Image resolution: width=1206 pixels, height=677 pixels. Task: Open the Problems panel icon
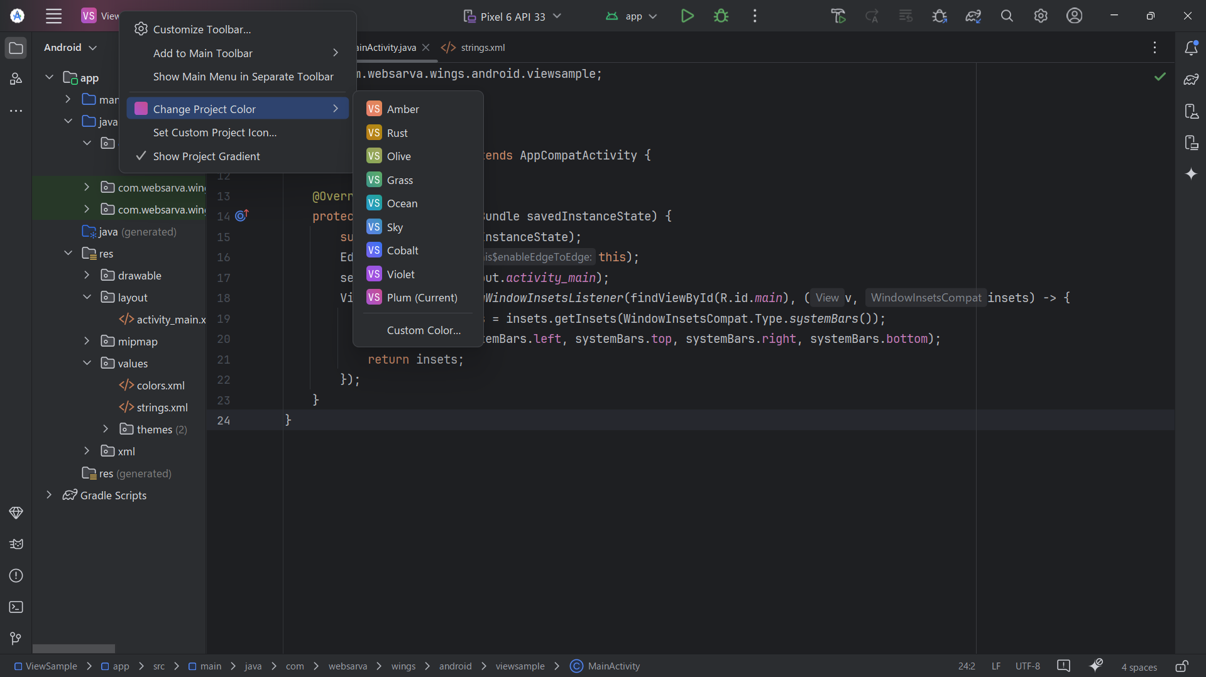point(16,575)
